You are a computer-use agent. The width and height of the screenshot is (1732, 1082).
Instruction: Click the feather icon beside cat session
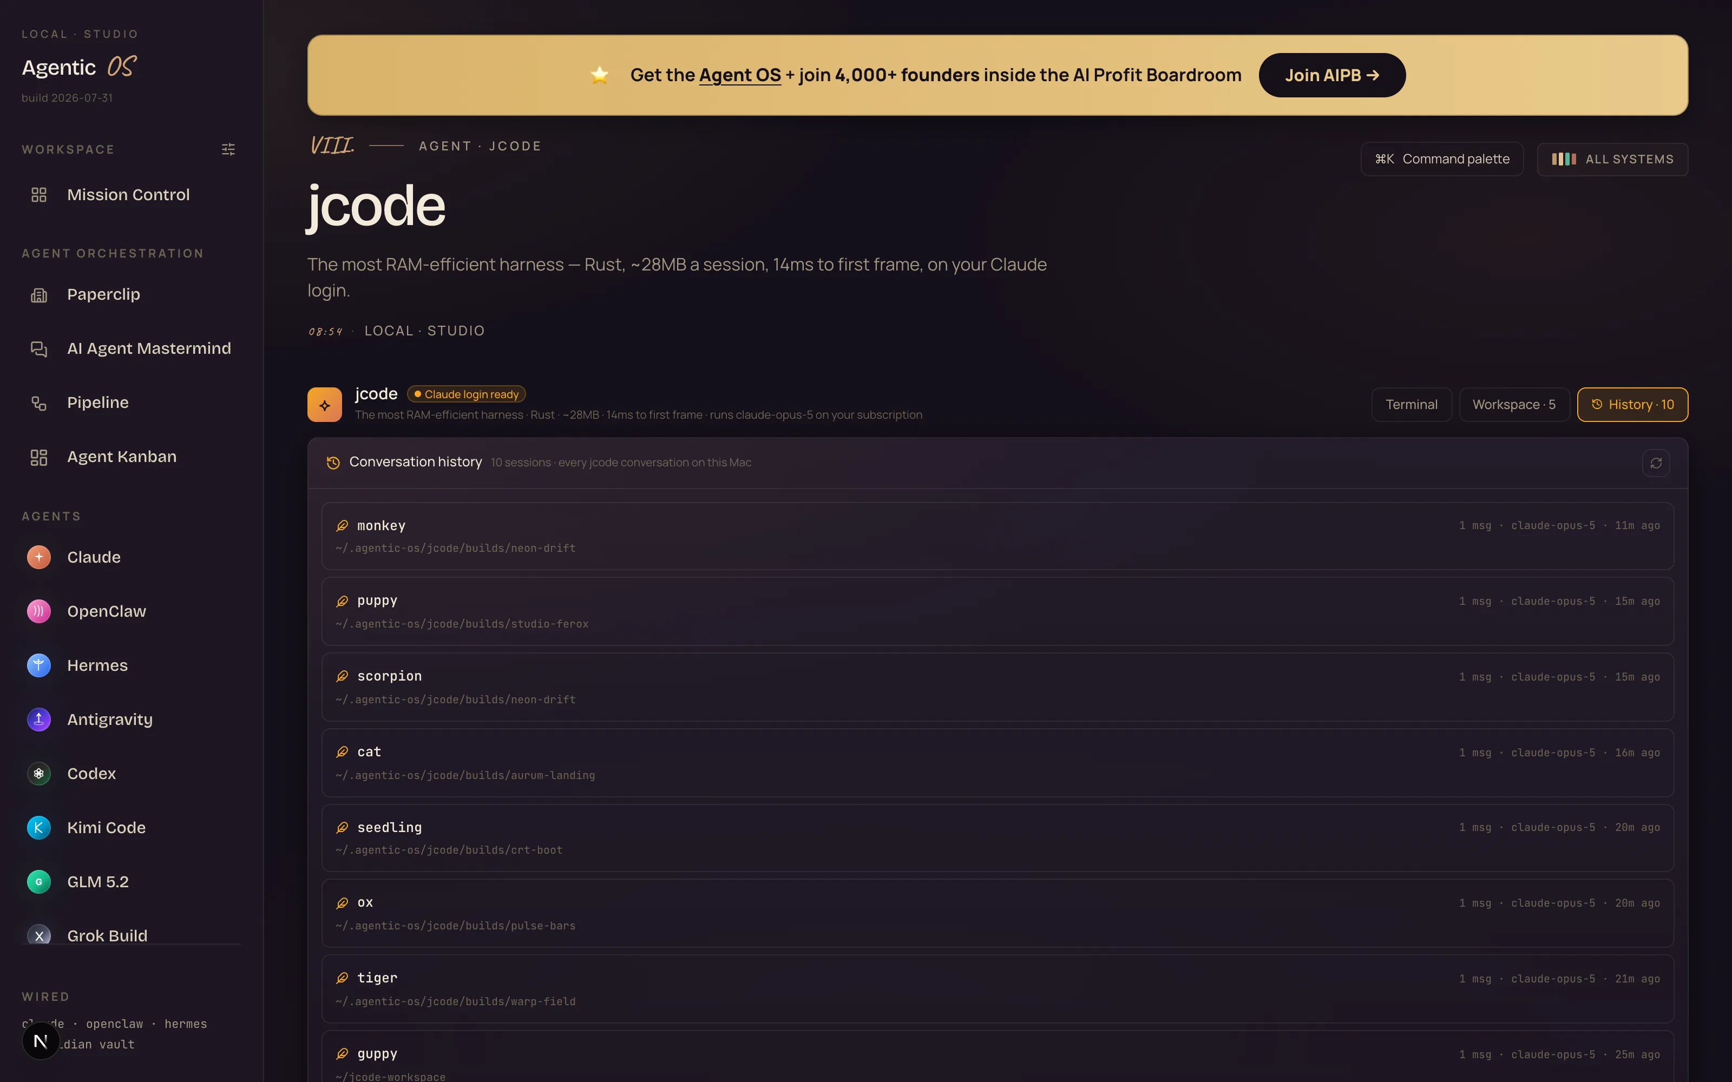(342, 752)
